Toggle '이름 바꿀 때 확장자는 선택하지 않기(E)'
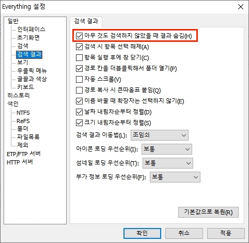The width and height of the screenshot is (249, 243). 79,101
